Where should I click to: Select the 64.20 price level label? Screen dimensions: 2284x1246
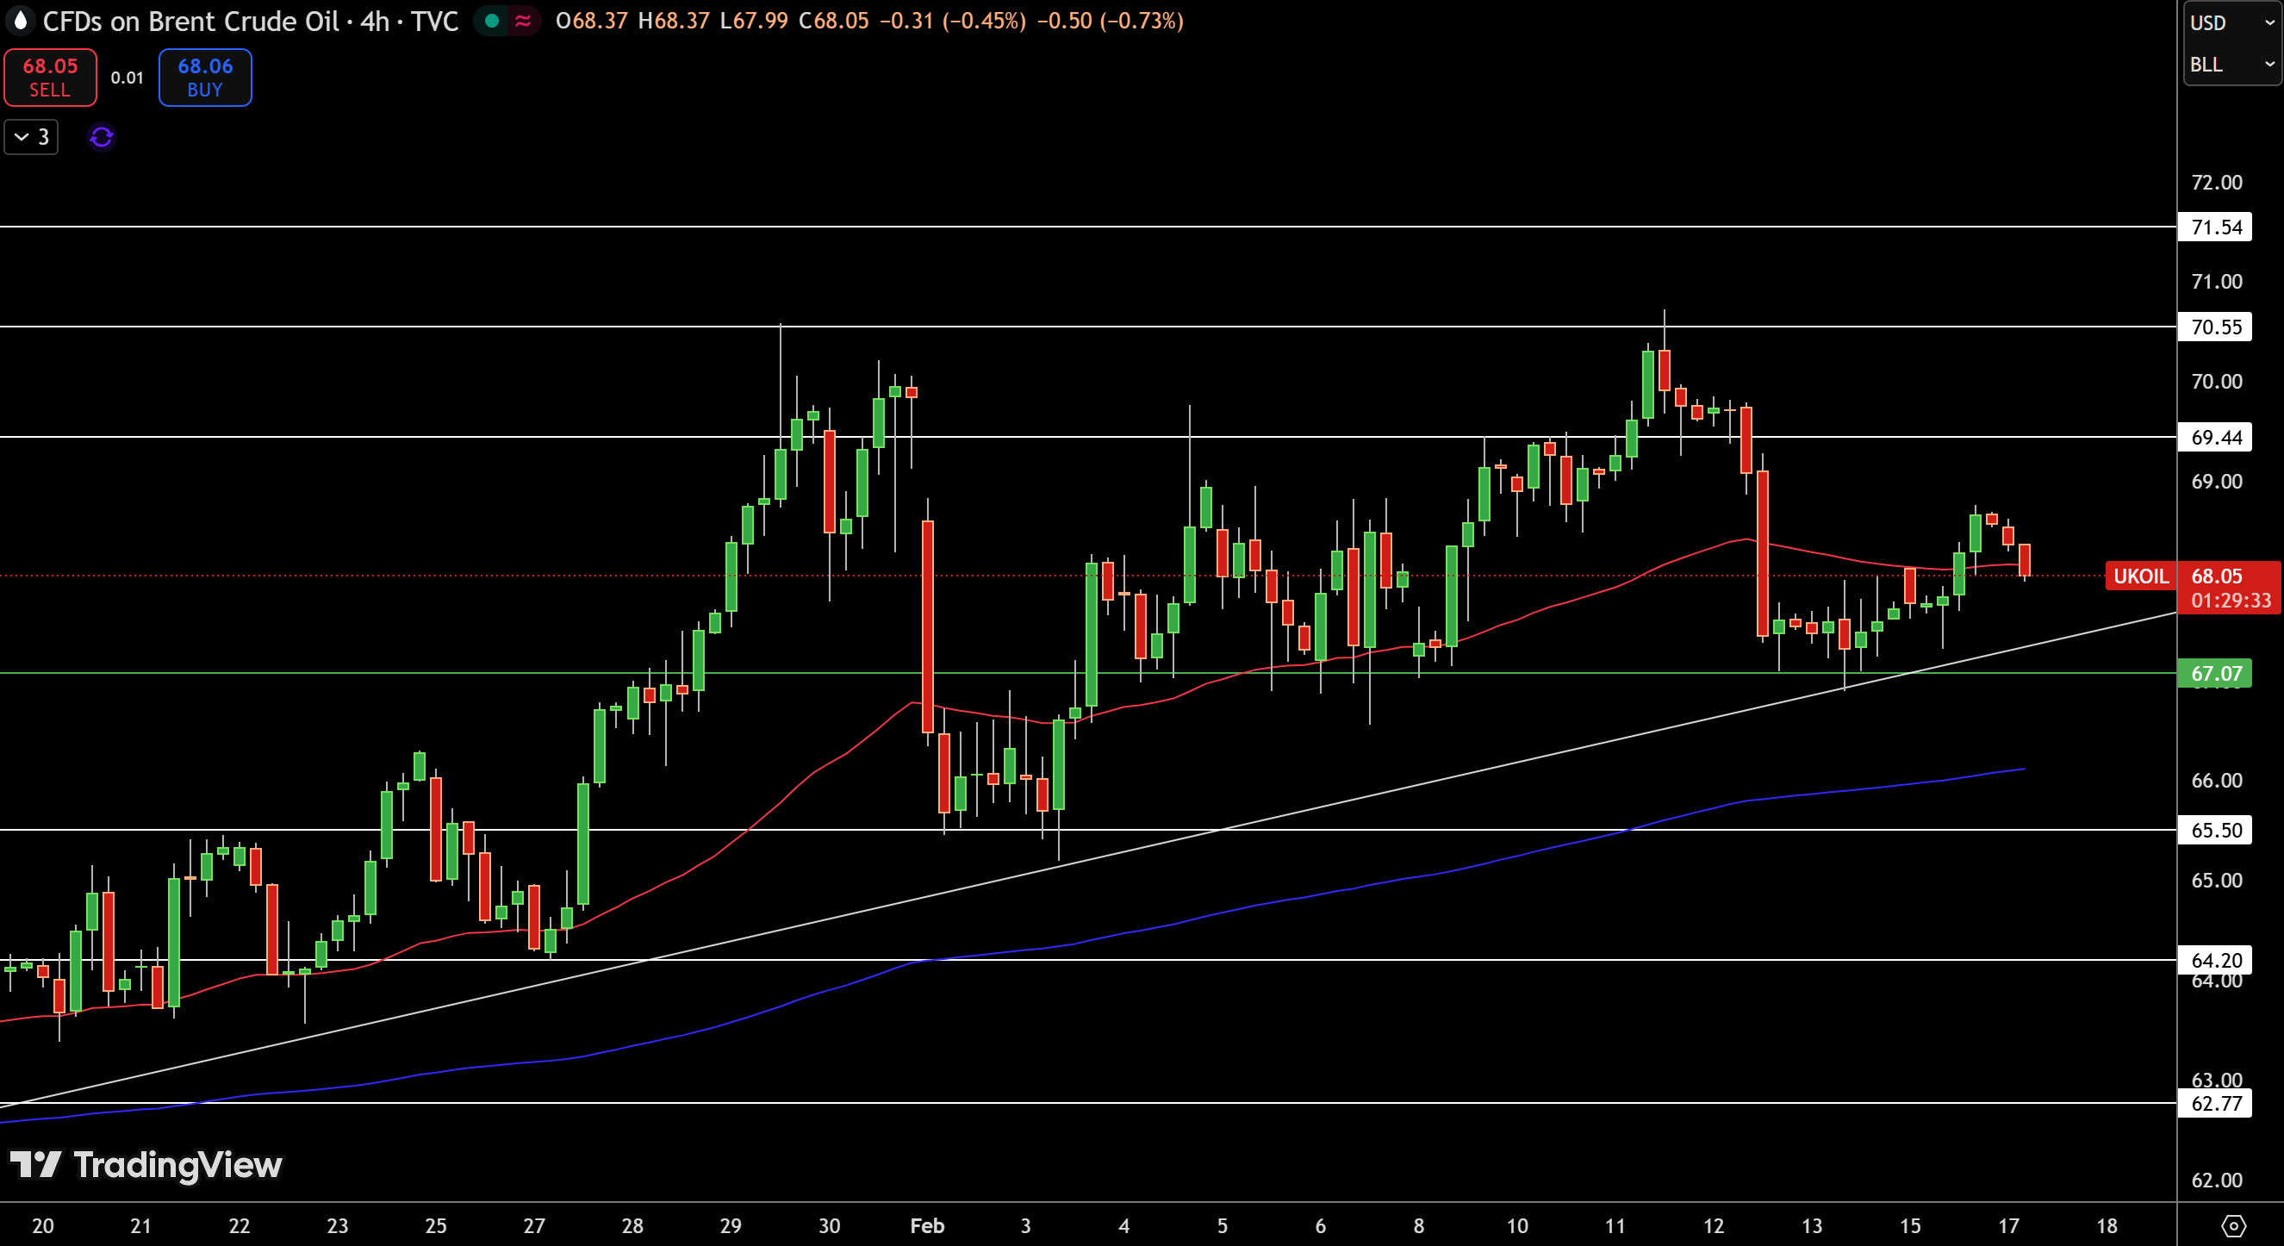(2216, 961)
